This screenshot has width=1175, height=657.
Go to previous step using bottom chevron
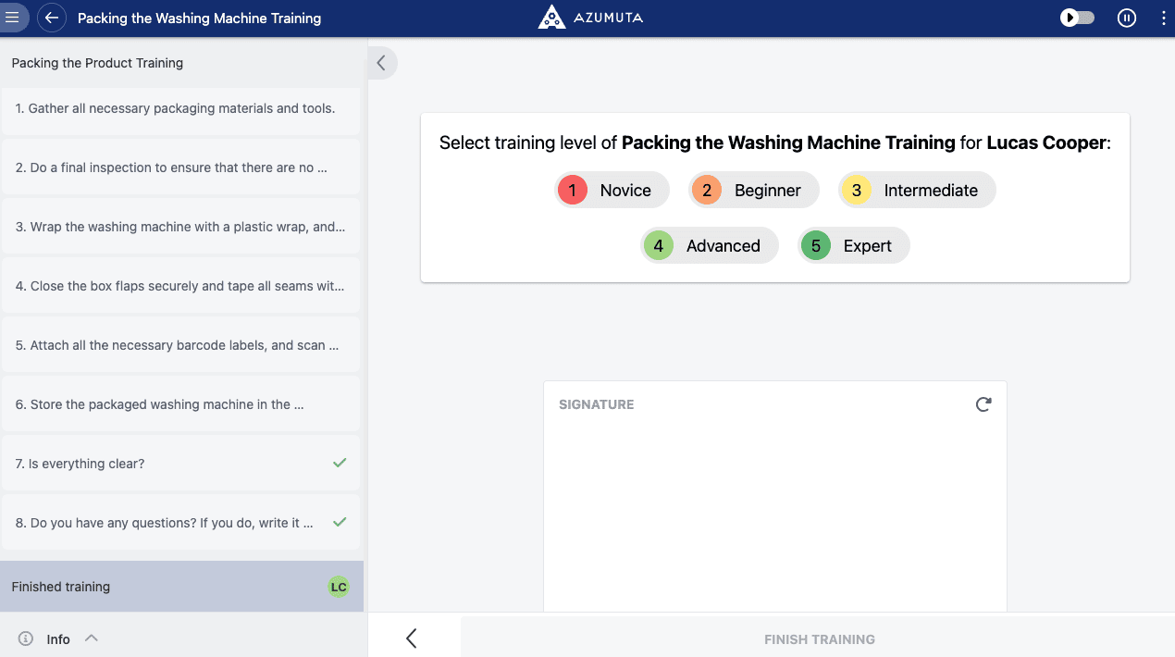(x=412, y=638)
